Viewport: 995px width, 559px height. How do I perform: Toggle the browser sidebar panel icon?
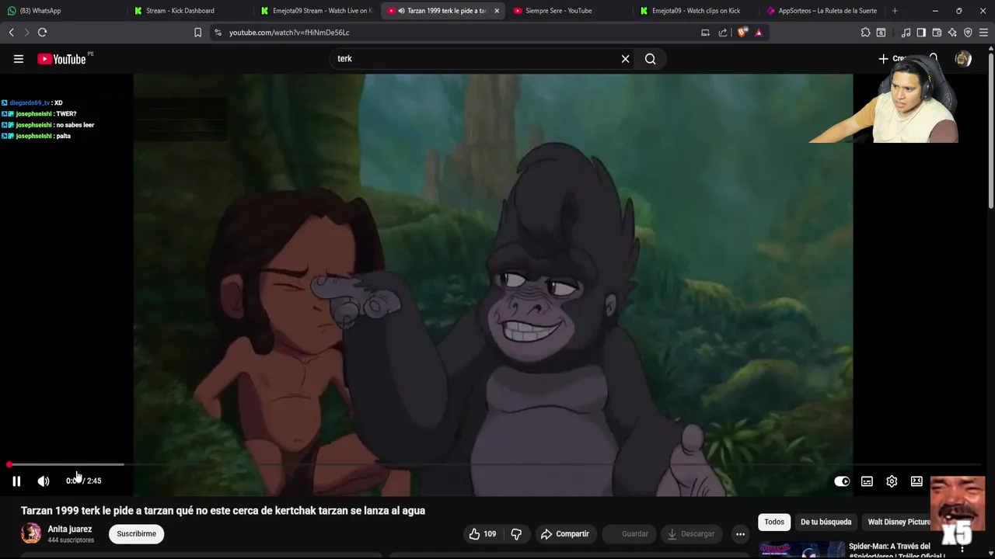pyautogui.click(x=921, y=33)
